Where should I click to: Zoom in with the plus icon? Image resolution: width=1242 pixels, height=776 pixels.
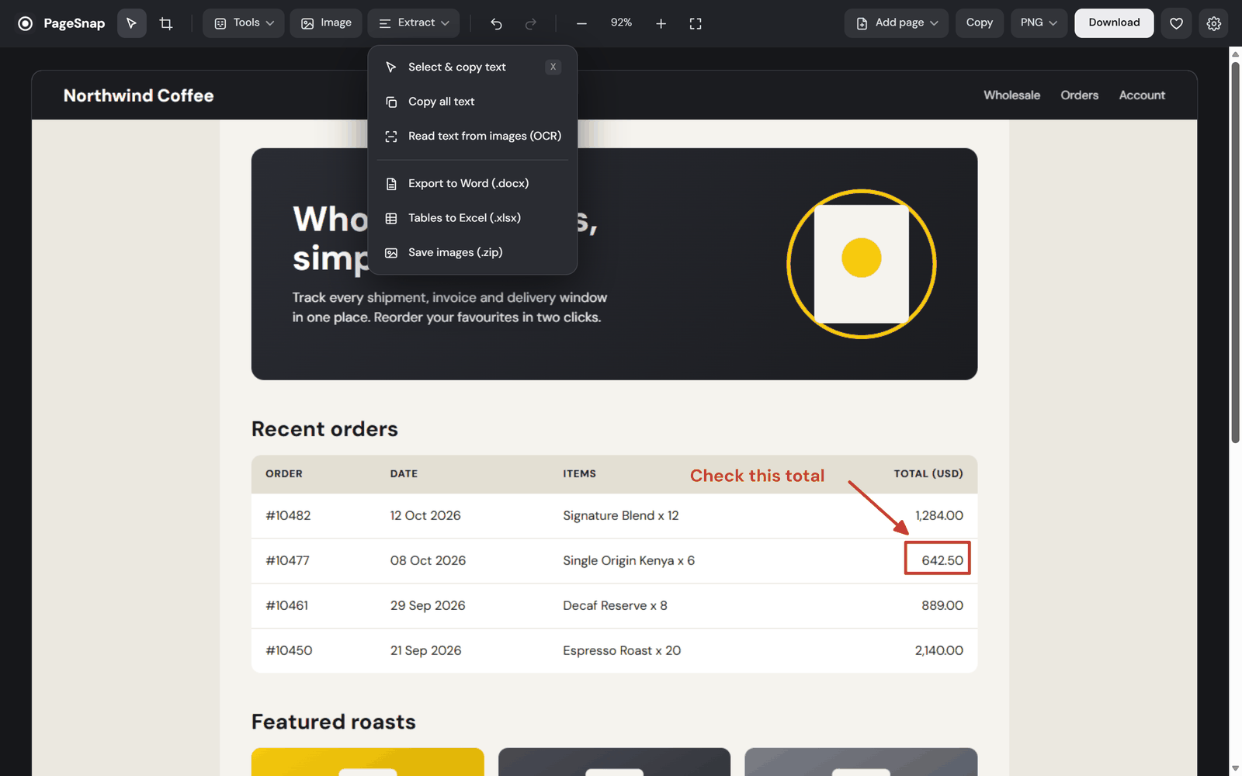tap(661, 23)
